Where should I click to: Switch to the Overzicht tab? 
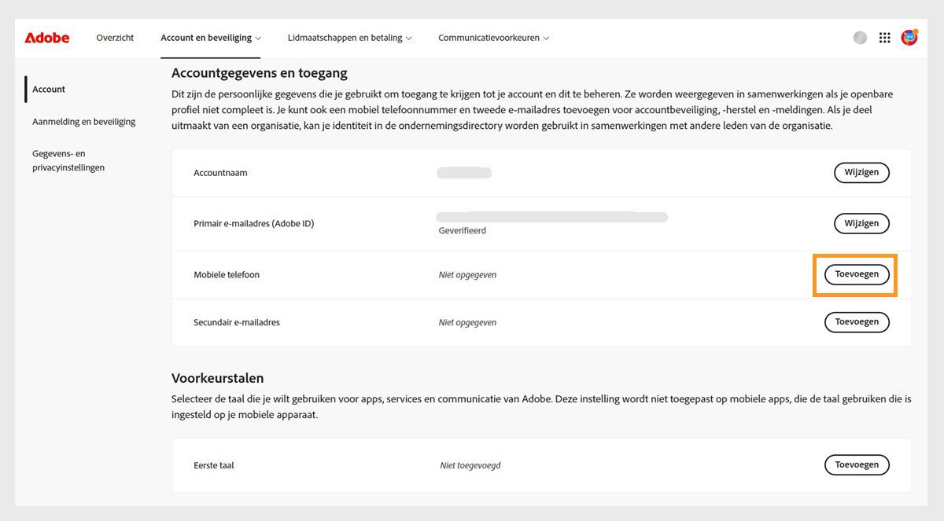pos(115,37)
